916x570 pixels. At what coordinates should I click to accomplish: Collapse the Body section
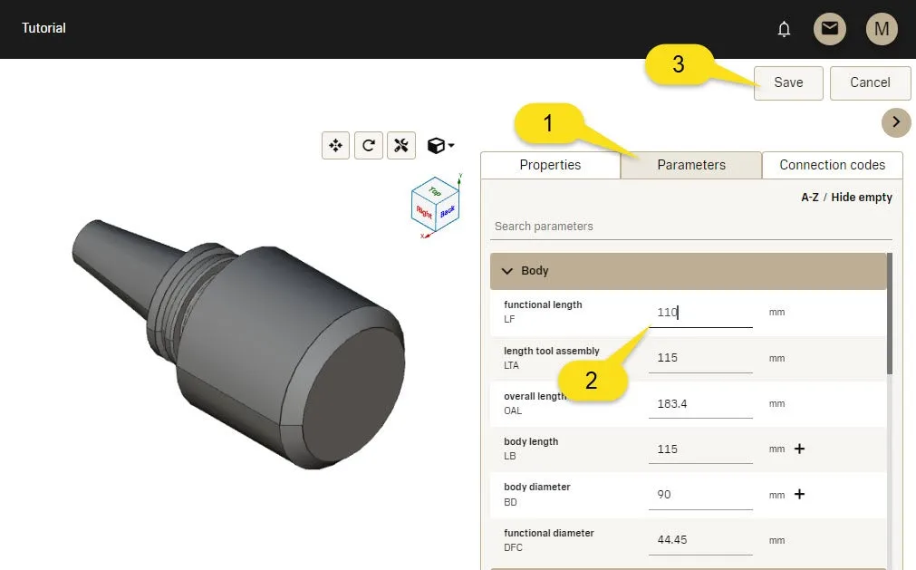point(507,271)
